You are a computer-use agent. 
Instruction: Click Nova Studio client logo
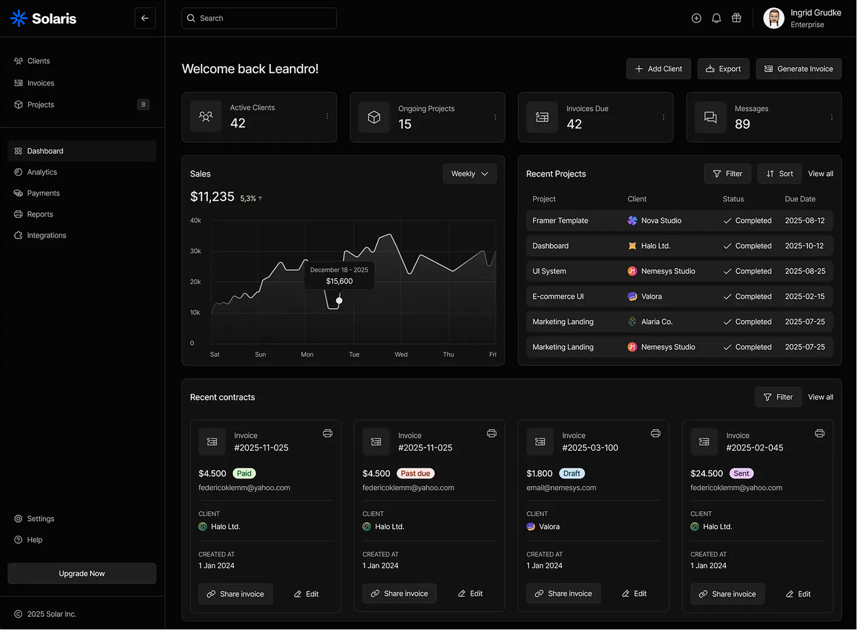pos(632,221)
